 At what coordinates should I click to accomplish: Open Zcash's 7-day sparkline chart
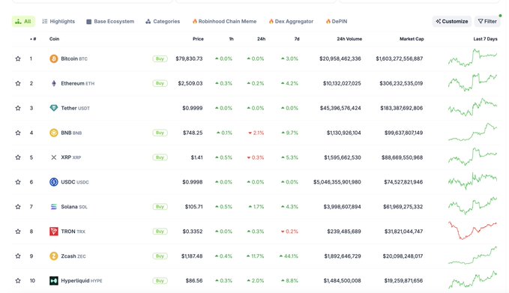(472, 256)
